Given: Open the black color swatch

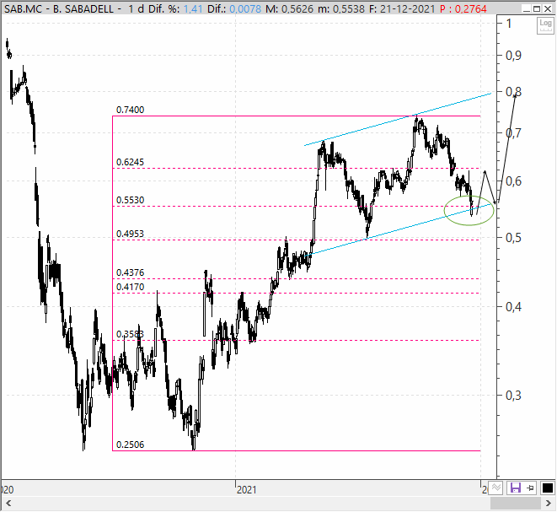Looking at the screenshot, I should click(x=548, y=488).
